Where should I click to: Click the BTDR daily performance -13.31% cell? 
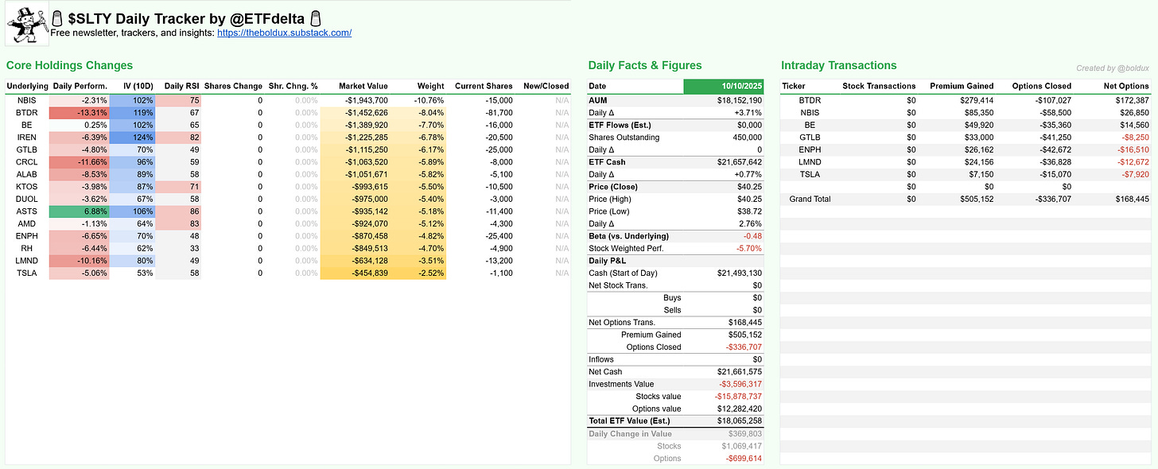[x=80, y=113]
